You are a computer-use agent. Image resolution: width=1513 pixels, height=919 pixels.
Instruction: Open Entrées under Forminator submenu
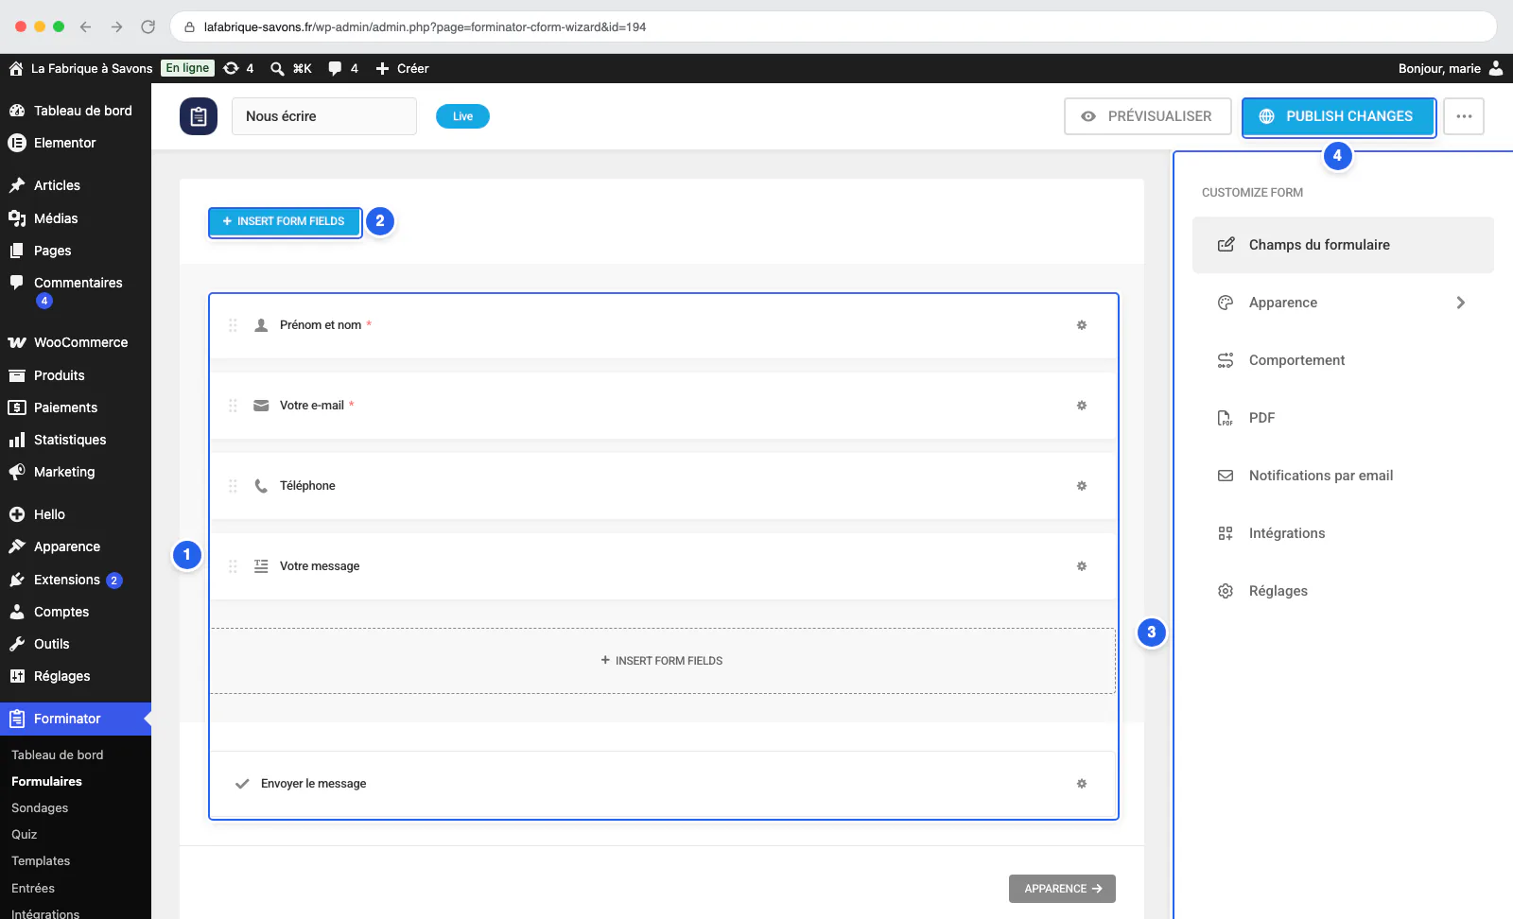tap(33, 889)
